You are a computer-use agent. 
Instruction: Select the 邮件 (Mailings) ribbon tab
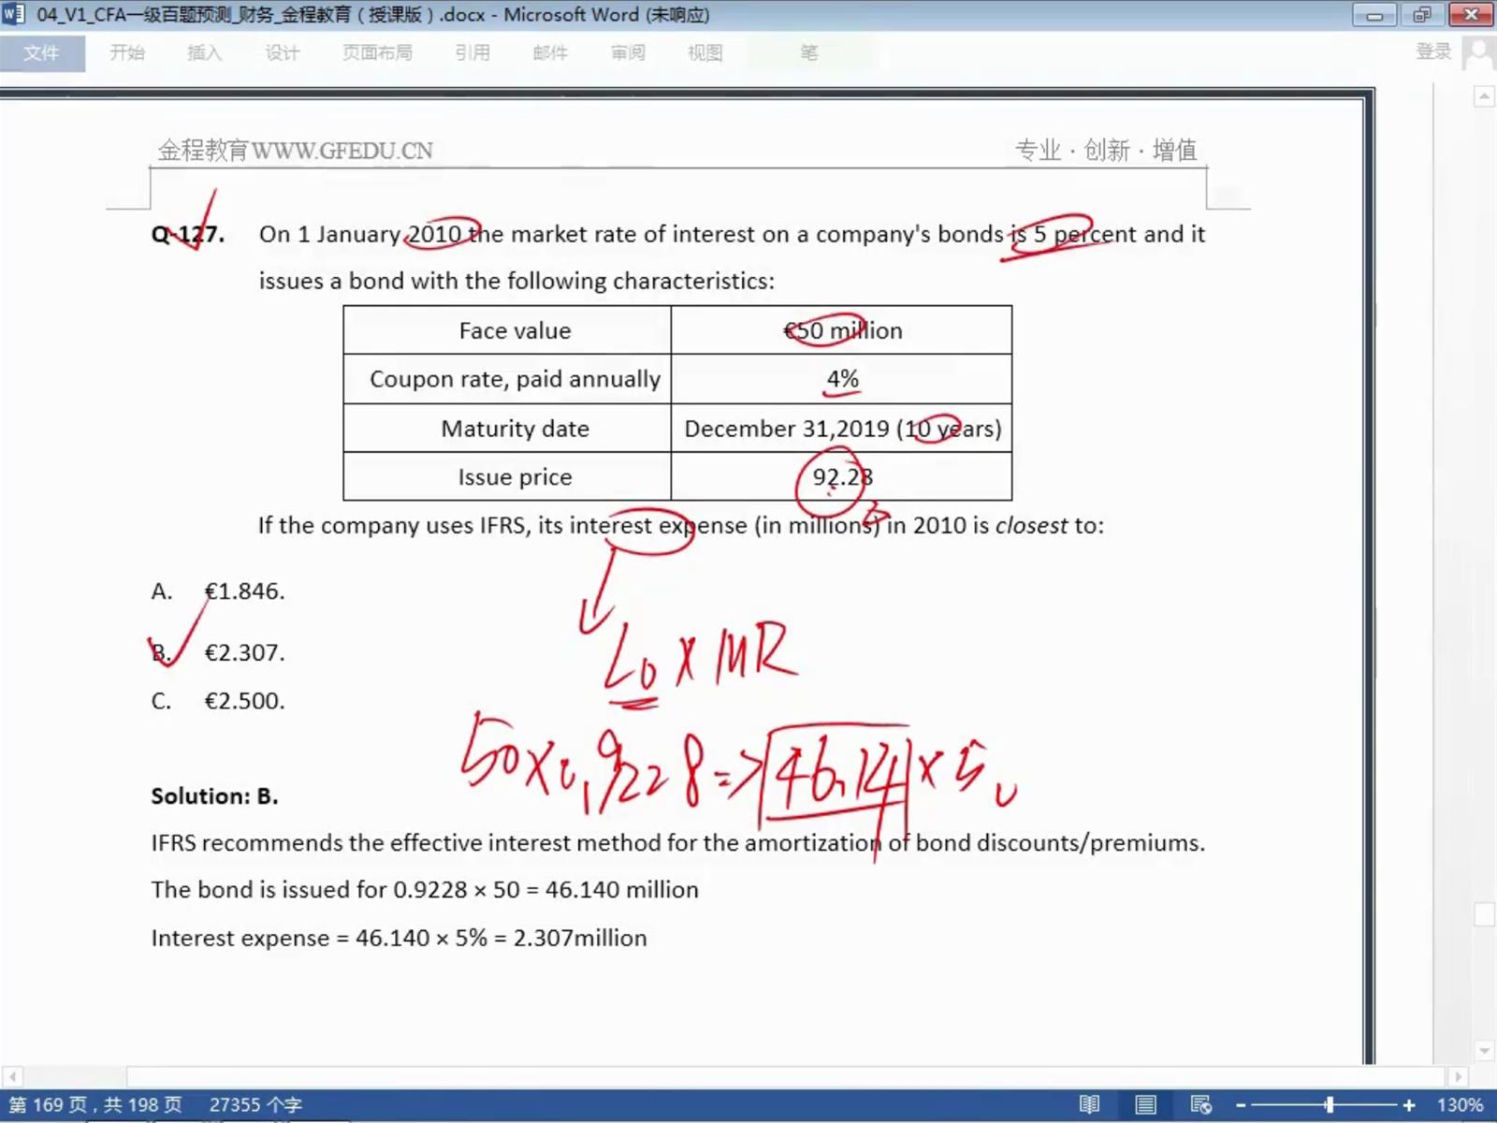[x=550, y=53]
